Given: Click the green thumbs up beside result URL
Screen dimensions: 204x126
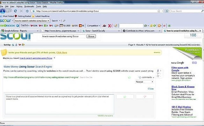Looking at the screenshot, I should click(129, 78).
